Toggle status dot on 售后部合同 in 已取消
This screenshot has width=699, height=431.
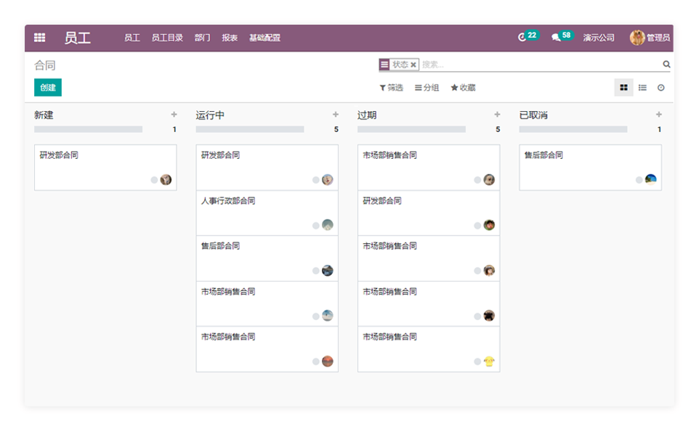click(x=639, y=180)
